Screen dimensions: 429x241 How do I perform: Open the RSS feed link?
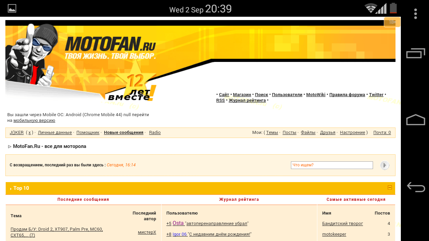coord(221,100)
